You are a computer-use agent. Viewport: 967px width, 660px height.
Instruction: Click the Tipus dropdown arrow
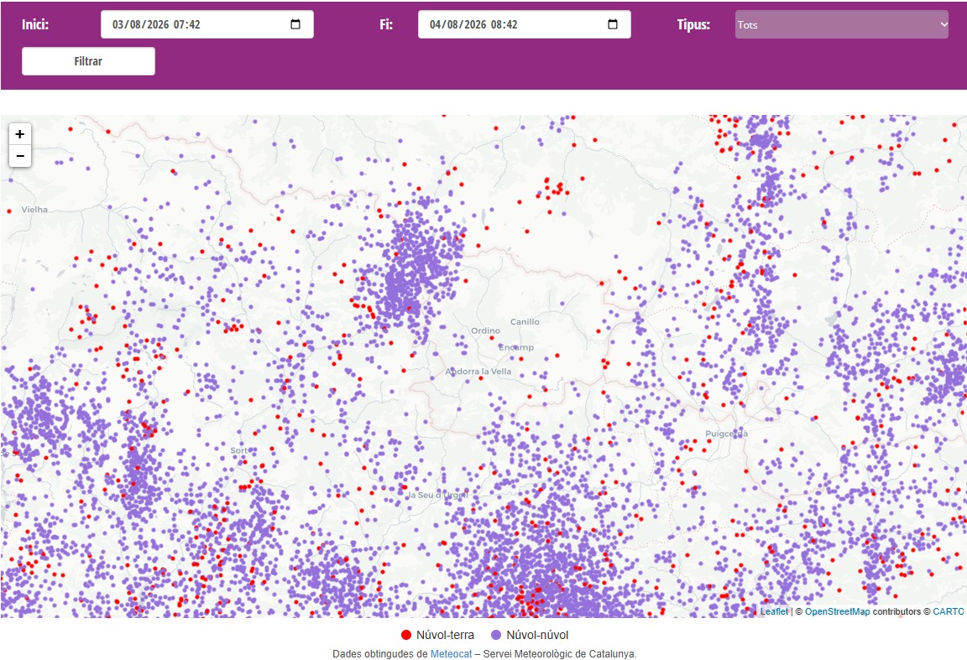[943, 24]
